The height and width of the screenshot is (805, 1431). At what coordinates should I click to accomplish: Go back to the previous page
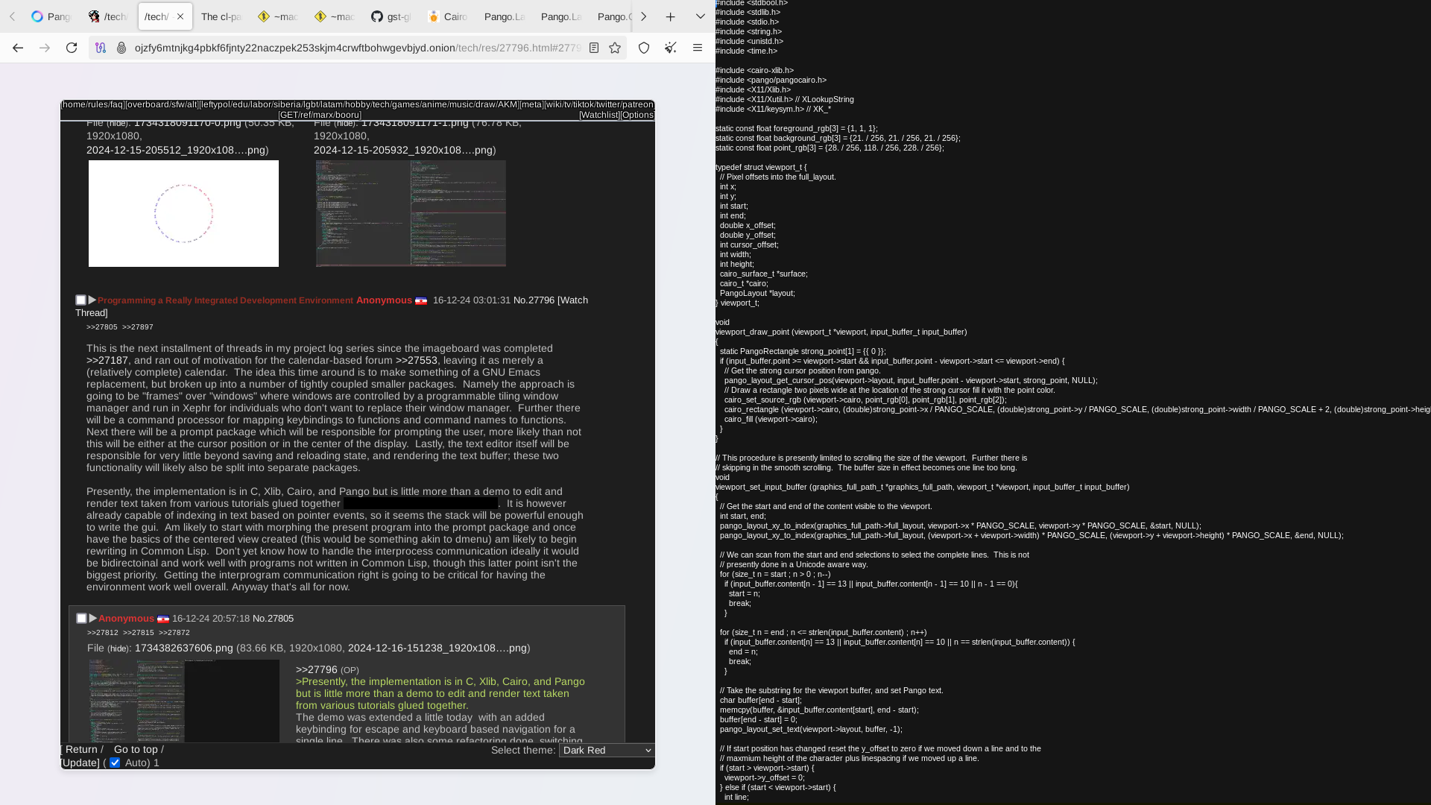[x=18, y=48]
